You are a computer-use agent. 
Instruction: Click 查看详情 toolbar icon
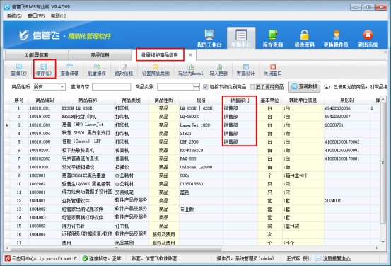(x=69, y=66)
